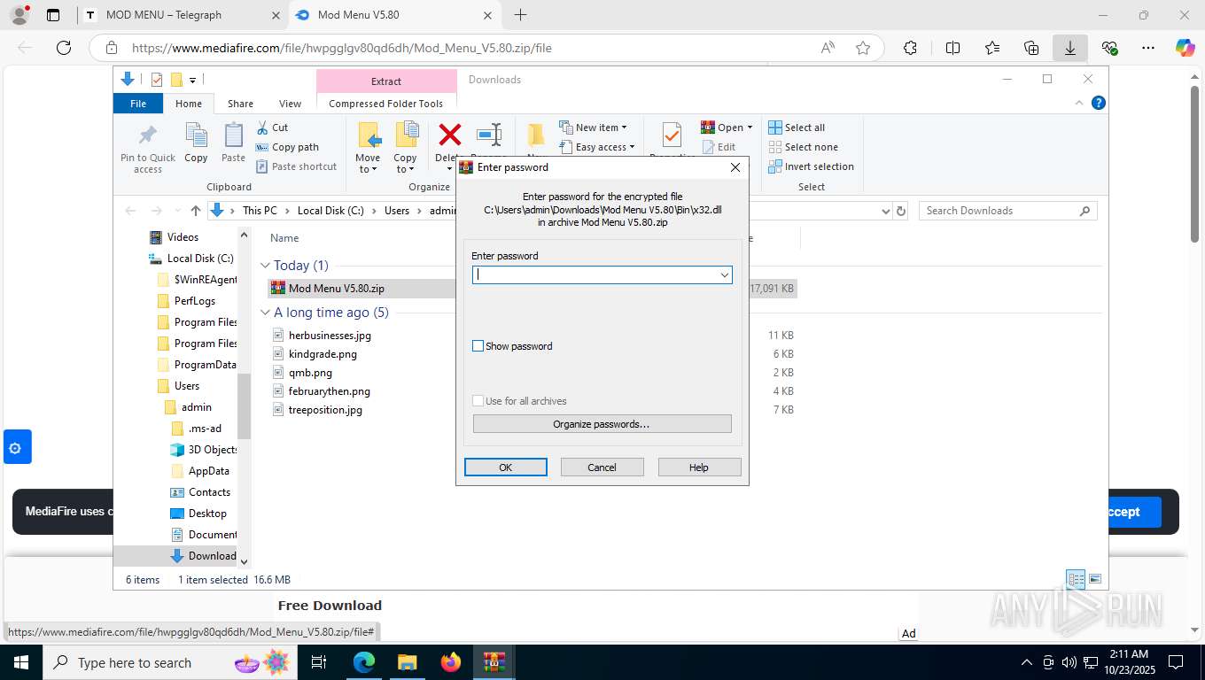Viewport: 1205px width, 680px height.
Task: Click OK in the password dialog
Action: pos(506,467)
